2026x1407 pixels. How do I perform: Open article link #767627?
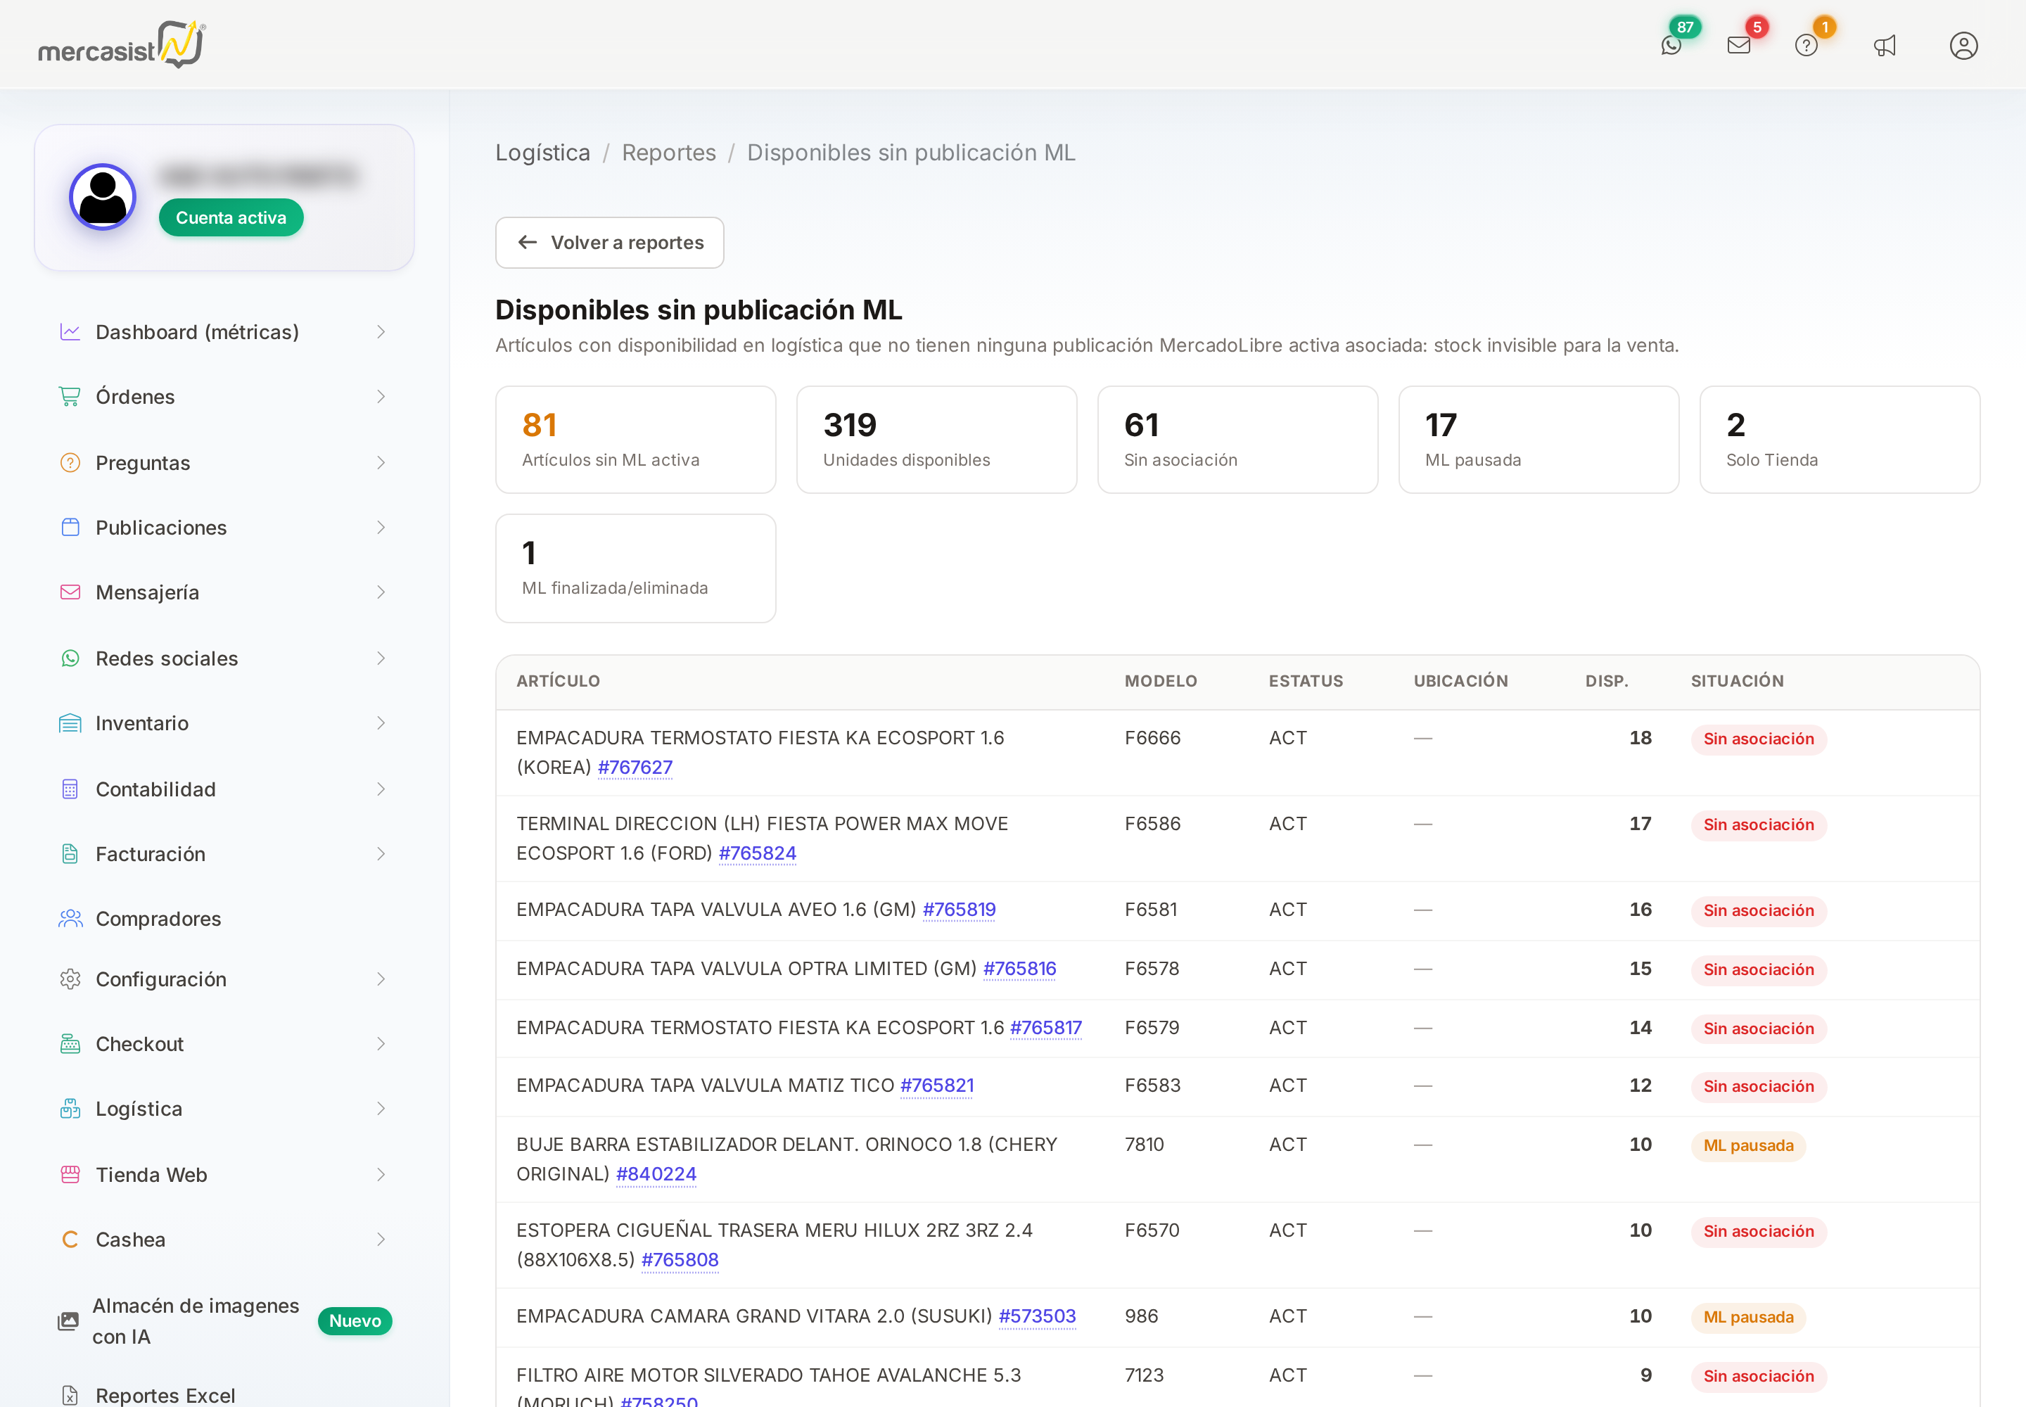(x=635, y=768)
